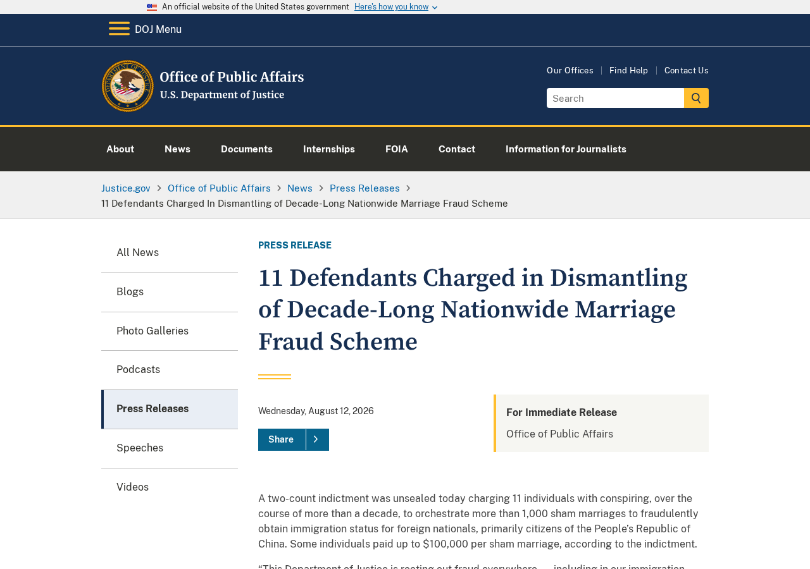Click the US flag icon in banner
The image size is (810, 569).
click(152, 7)
